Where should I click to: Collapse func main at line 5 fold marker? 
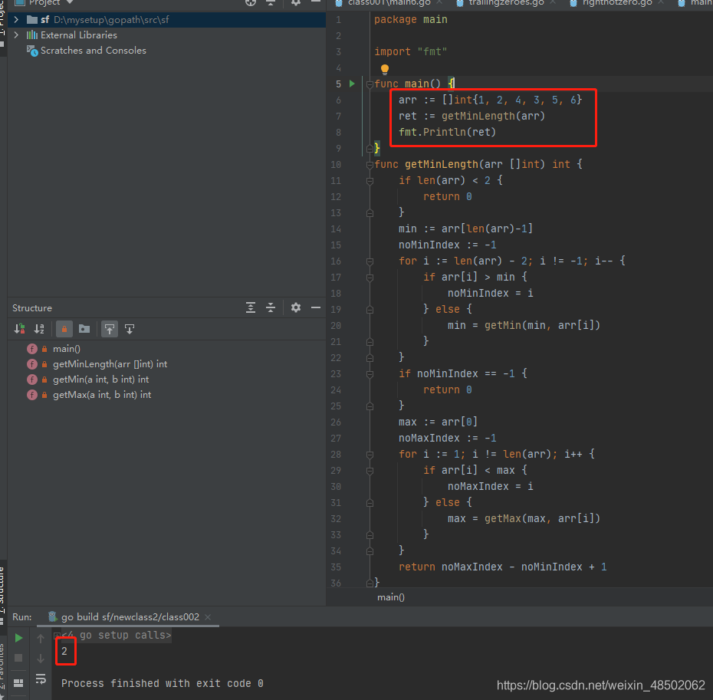(x=370, y=84)
